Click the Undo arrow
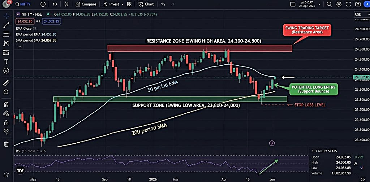Image resolution: width=370 pixels, height=182 pixels. click(163, 4)
